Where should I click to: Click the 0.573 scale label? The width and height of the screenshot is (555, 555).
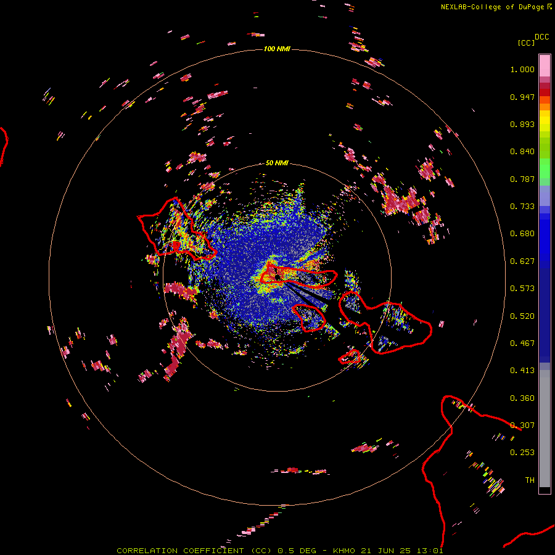522,289
